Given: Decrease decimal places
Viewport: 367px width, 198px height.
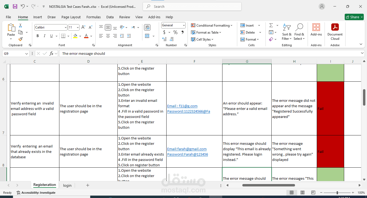Looking at the screenshot, I should [172, 39].
